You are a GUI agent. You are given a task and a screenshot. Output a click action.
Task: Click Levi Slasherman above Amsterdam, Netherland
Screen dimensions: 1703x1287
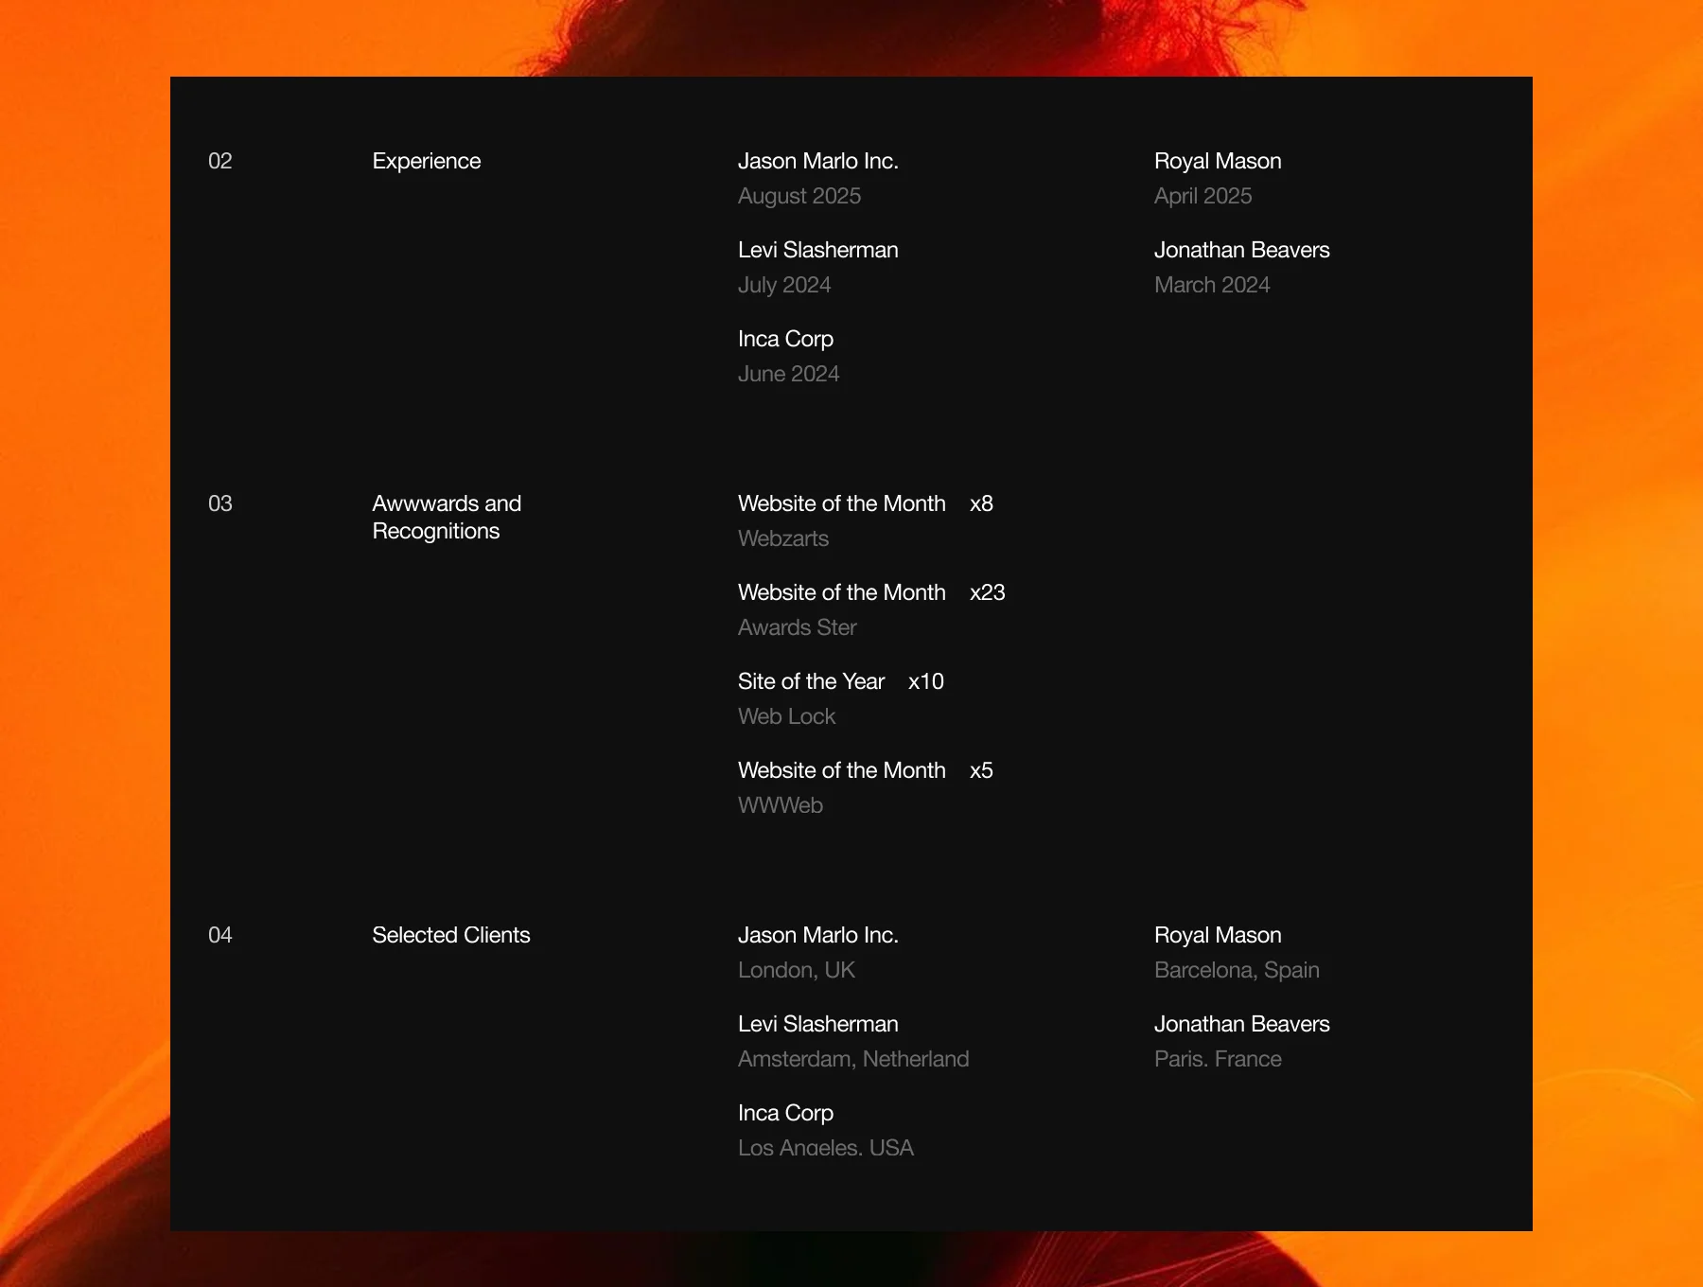coord(818,1024)
